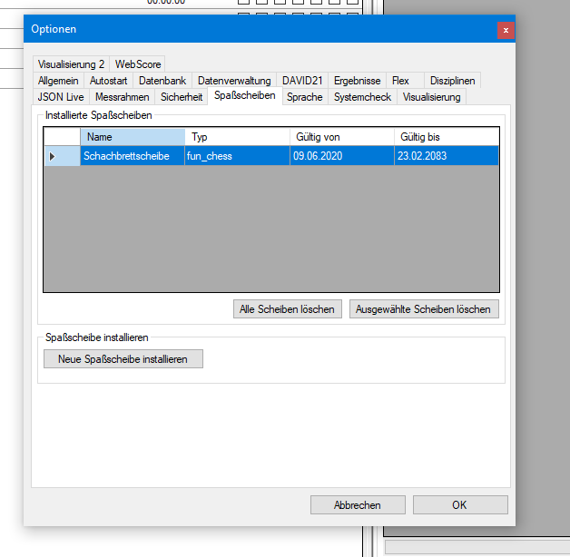Select the WebScore tab
The width and height of the screenshot is (570, 557).
[138, 64]
